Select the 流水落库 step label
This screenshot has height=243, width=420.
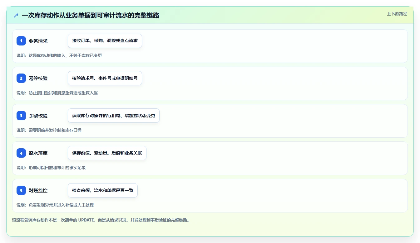click(x=38, y=153)
